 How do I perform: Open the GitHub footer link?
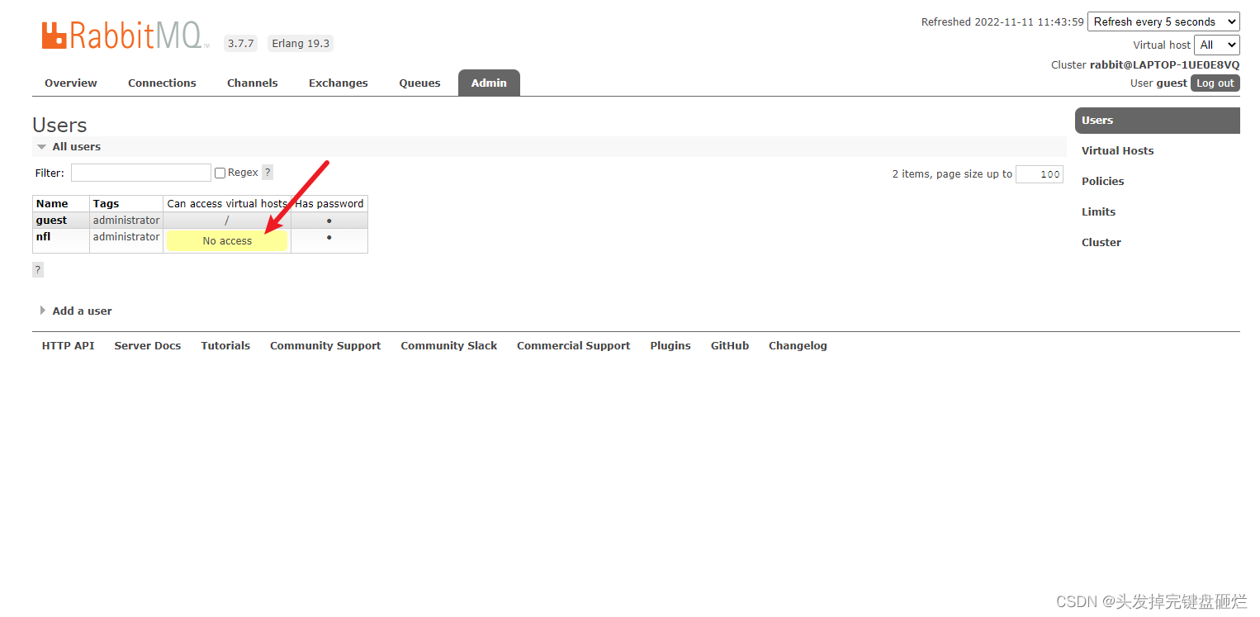[730, 345]
